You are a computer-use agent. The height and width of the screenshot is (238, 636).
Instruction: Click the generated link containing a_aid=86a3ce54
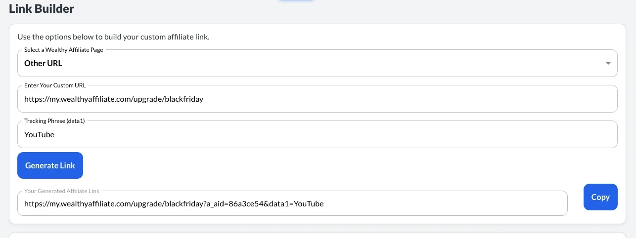pyautogui.click(x=174, y=203)
